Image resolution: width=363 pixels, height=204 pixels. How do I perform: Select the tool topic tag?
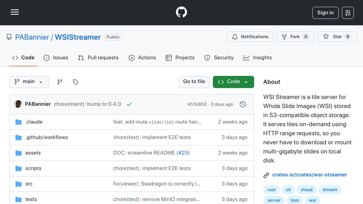(295, 200)
